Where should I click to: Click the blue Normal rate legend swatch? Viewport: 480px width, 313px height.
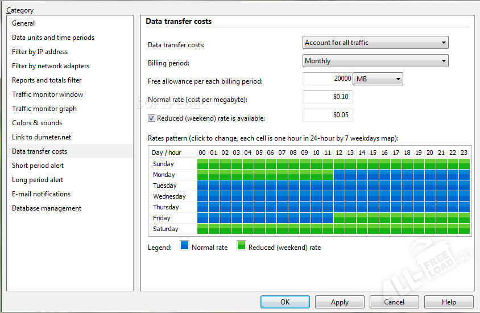coord(185,246)
